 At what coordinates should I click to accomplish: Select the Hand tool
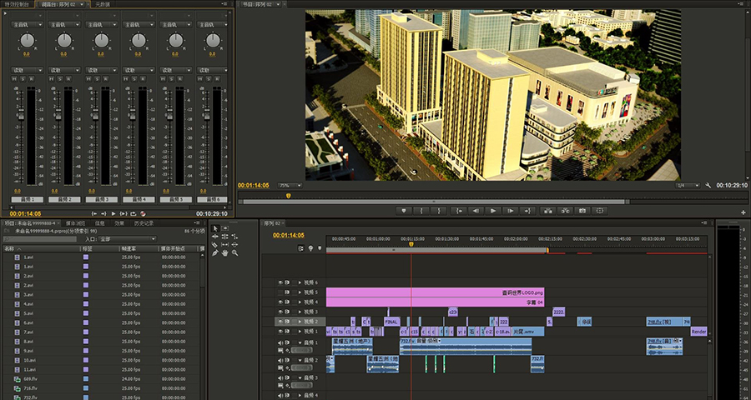[225, 253]
